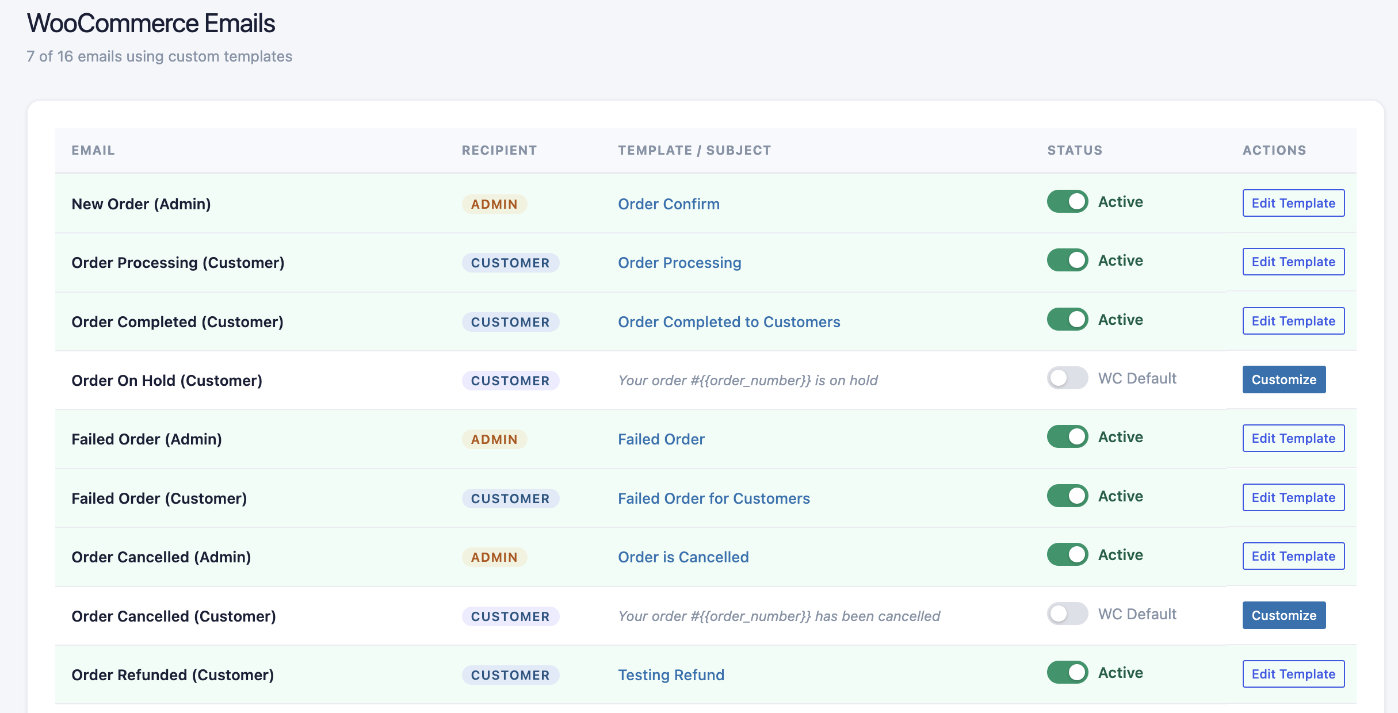Screen dimensions: 1398x713
Task: Customize the Order Cancelled (Customer) email
Action: (1284, 615)
